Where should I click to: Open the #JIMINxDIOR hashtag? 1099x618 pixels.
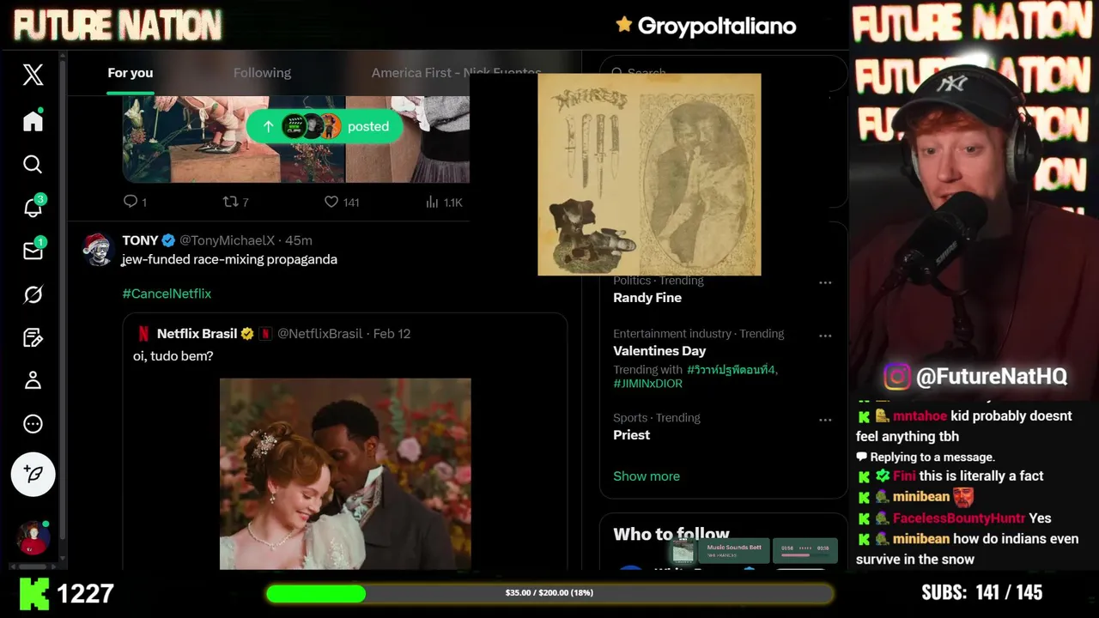(647, 384)
